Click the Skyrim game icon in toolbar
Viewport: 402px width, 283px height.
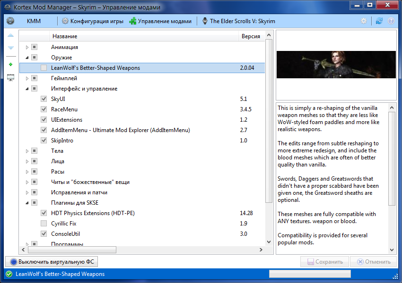(x=205, y=21)
